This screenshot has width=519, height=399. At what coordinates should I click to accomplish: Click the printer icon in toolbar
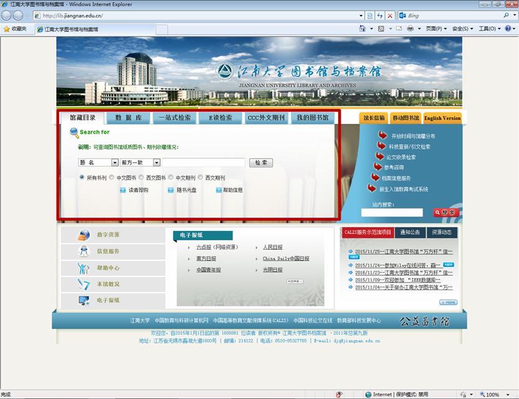[x=410, y=29]
